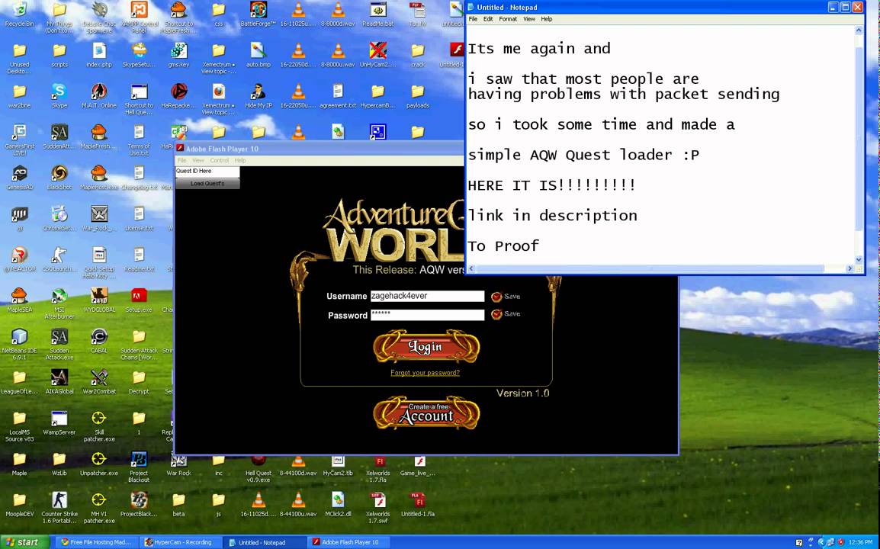Select the auto.bmp image file
This screenshot has height=549, width=880.
click(x=259, y=51)
